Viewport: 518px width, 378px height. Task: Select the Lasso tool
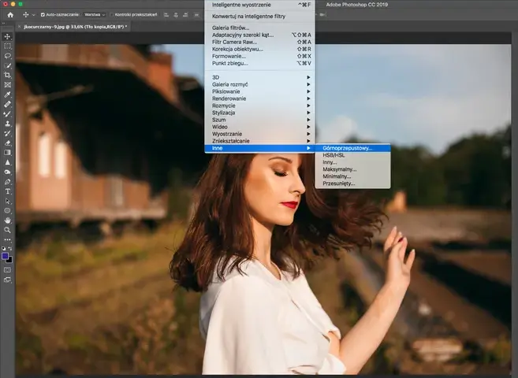[x=7, y=56]
